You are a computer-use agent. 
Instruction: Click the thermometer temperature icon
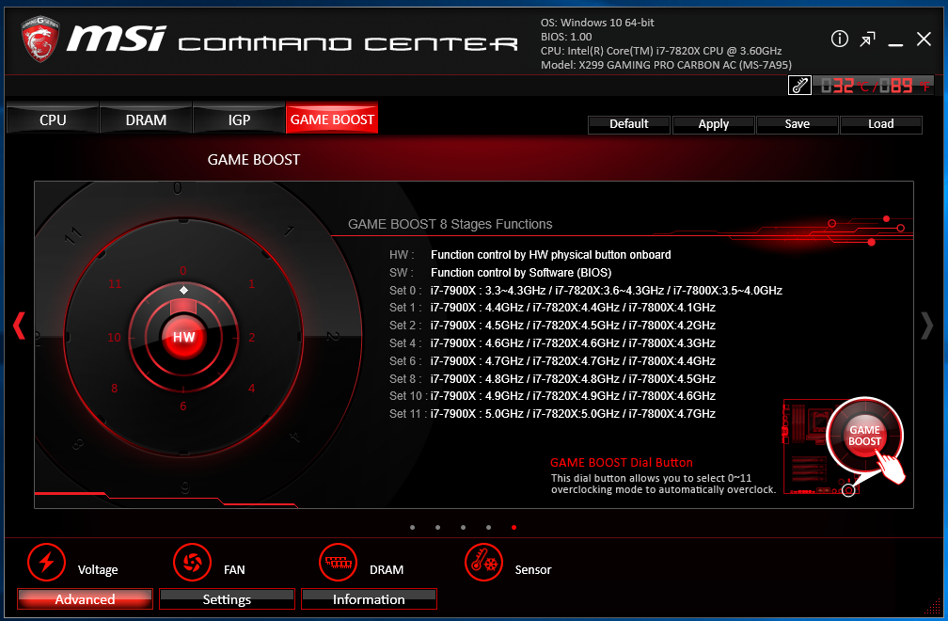point(799,86)
